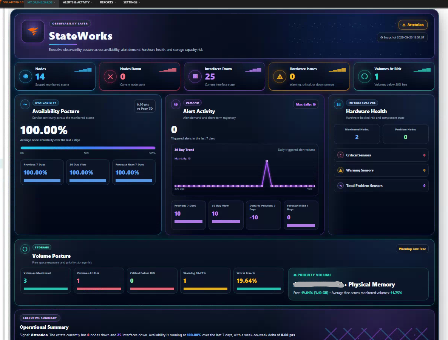The width and height of the screenshot is (448, 340).
Task: Click the Hardware Issues warning triangle icon
Action: [280, 77]
